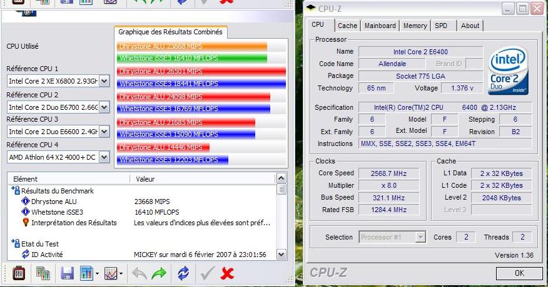The height and width of the screenshot is (287, 548).
Task: Click the gray checkmark icon in bottom toolbar
Action: coord(208,273)
